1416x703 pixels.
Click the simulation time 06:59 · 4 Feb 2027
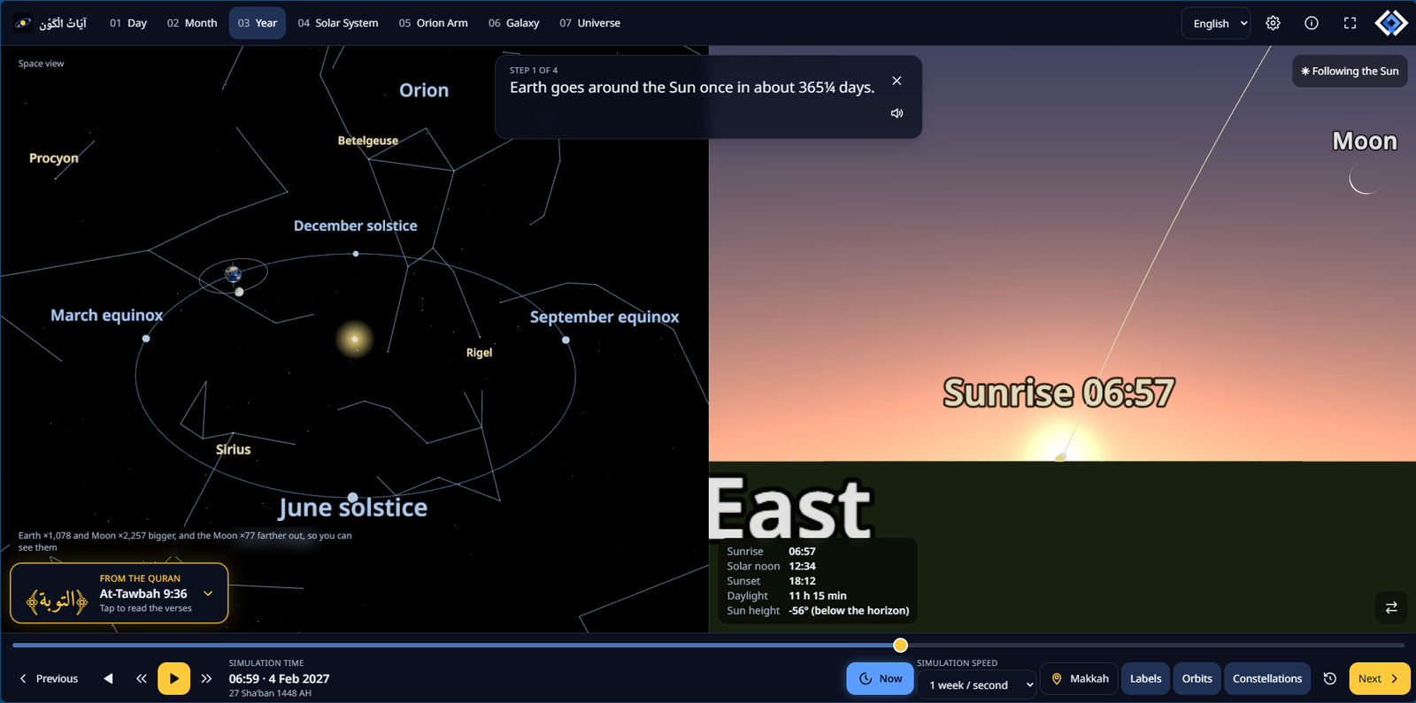point(279,678)
